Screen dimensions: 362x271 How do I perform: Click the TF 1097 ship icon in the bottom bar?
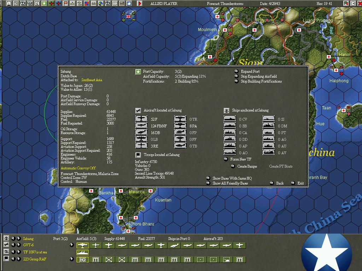coord(82,253)
